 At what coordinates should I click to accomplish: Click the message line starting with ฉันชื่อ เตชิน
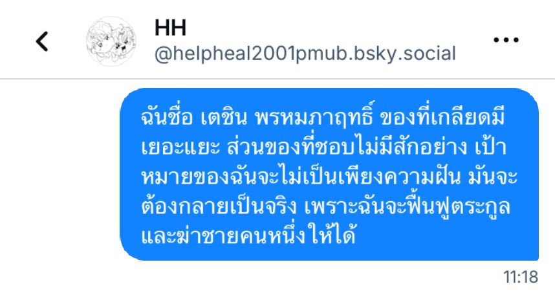[322, 117]
